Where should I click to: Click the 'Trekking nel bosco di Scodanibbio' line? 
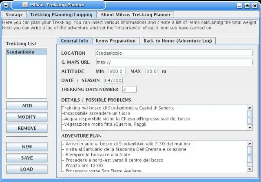coord(118,108)
